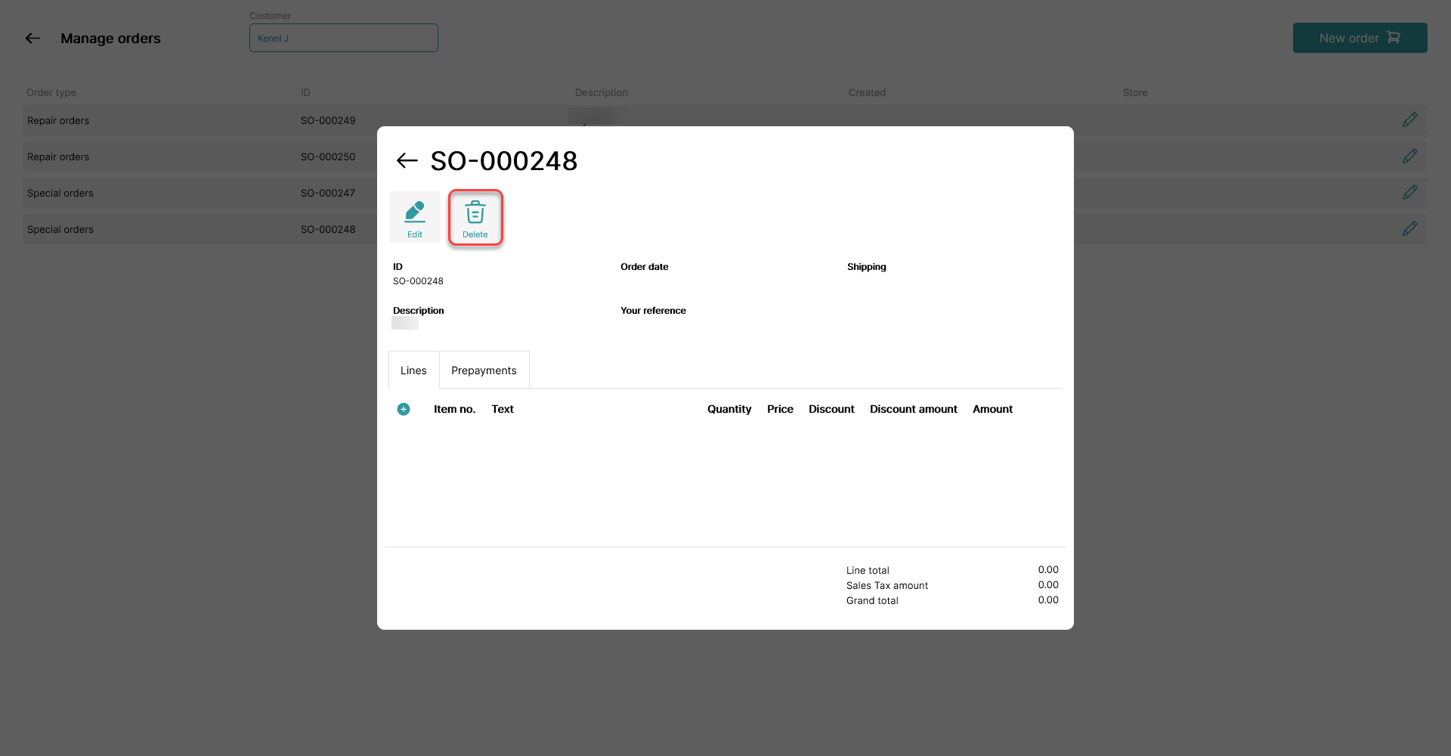The image size is (1451, 756).
Task: Click the Delete trash icon button
Action: point(475,218)
